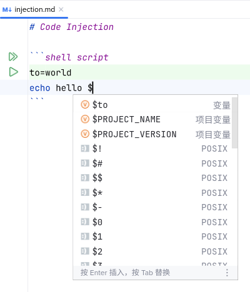This screenshot has height=292, width=250.
Task: Click the template icon beside $1
Action: pyautogui.click(x=85, y=236)
